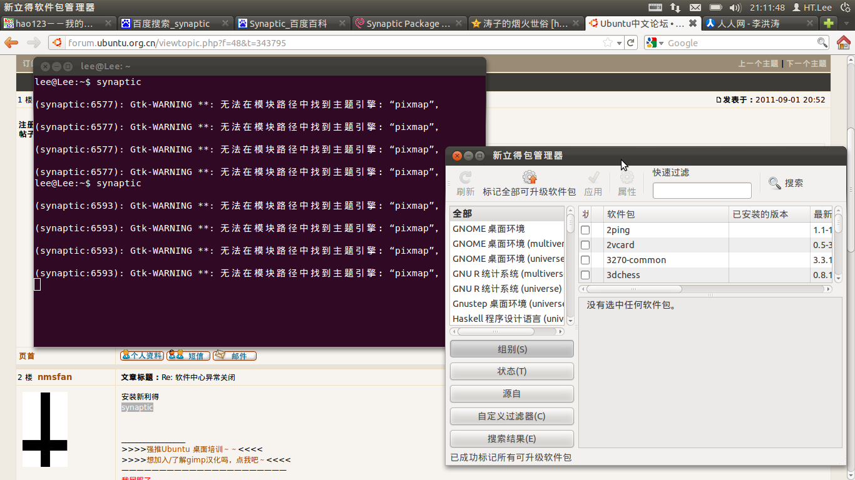Sort by 软件包 column header
855x480 pixels.
(x=666, y=214)
